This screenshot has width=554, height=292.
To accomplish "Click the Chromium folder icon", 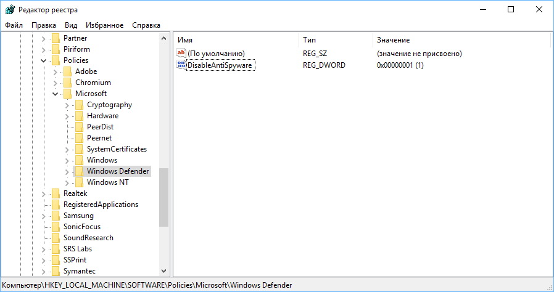I will tap(68, 83).
